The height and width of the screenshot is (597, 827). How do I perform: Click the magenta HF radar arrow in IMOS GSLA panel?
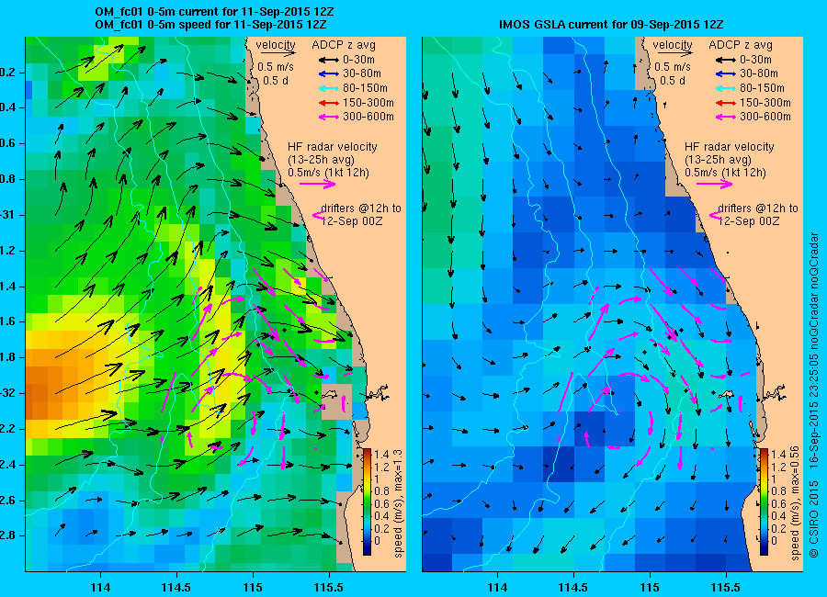coord(715,184)
